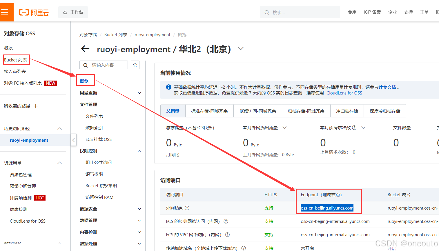Open 预留空间管理
The image size is (439, 251).
23,186
